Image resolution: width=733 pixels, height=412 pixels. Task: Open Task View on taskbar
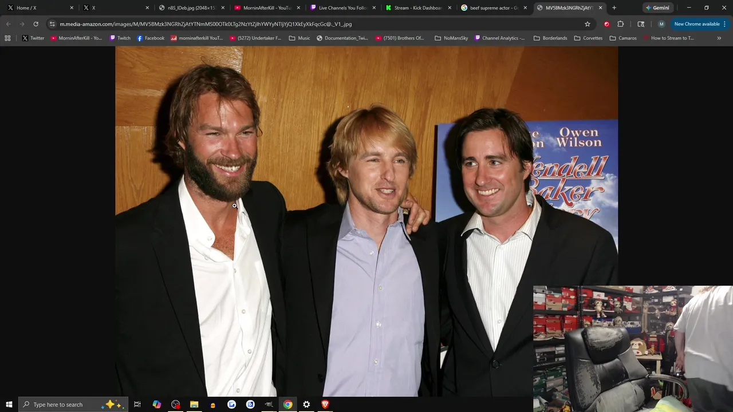coord(137,405)
